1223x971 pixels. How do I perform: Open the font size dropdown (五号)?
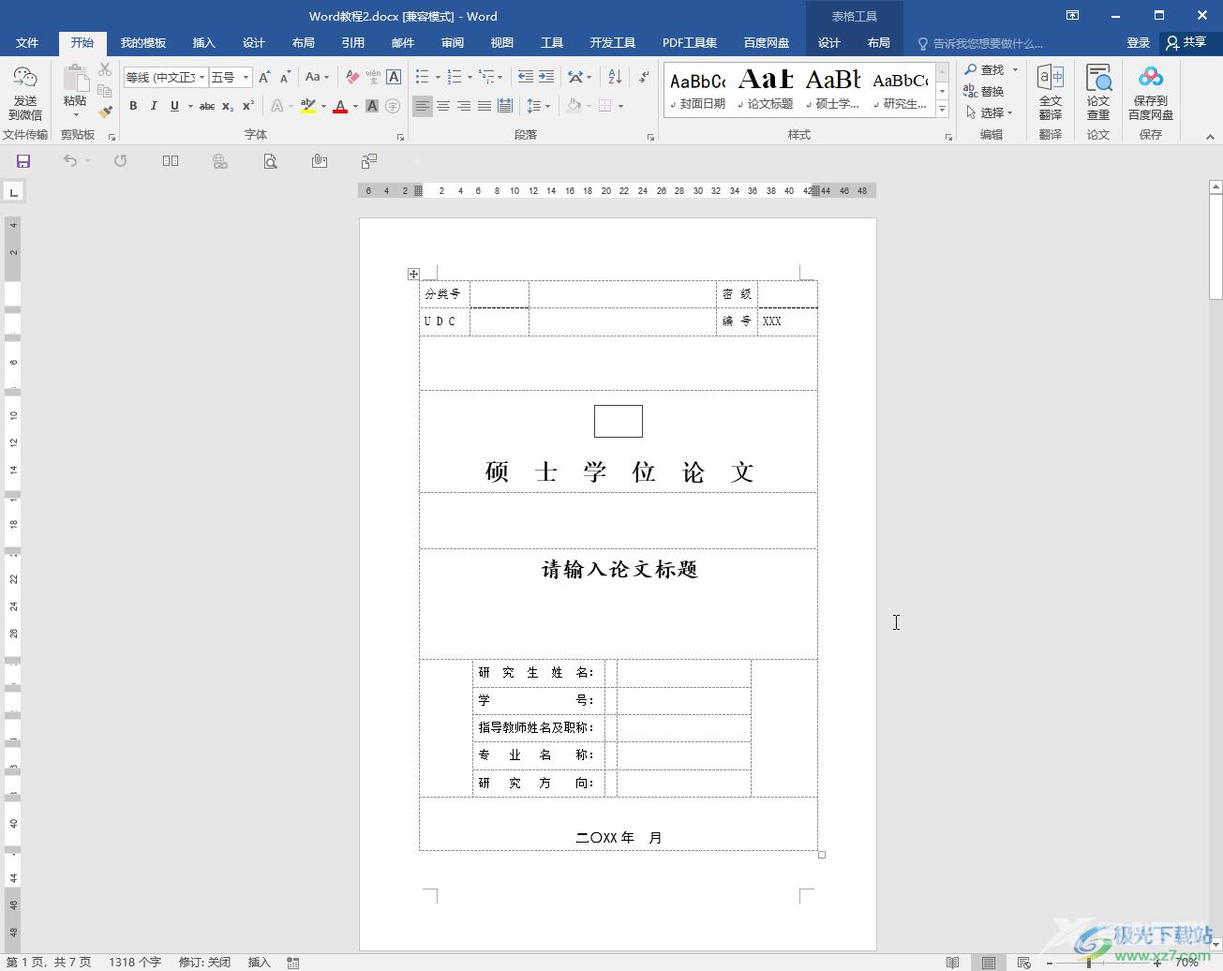coord(246,77)
